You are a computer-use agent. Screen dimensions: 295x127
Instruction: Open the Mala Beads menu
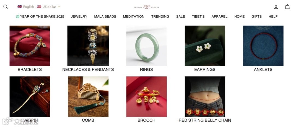click(105, 17)
